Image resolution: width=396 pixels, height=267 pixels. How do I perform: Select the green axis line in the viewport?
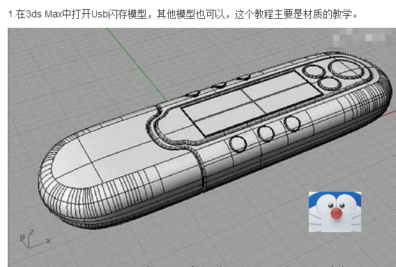137,65
